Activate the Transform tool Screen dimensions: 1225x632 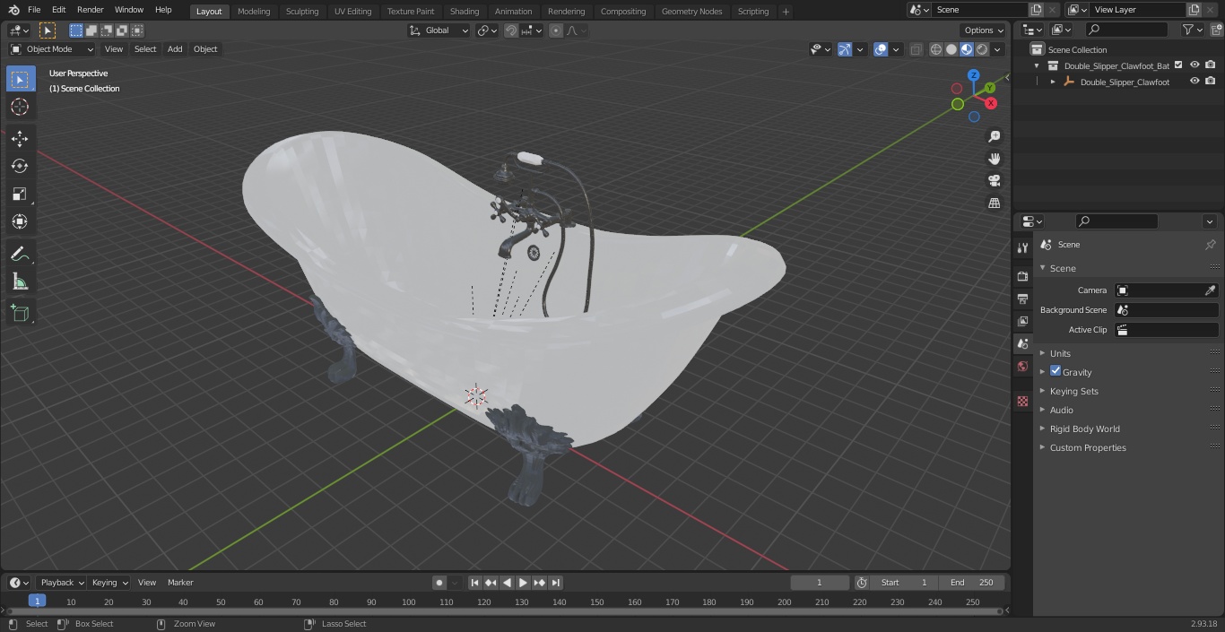(20, 222)
